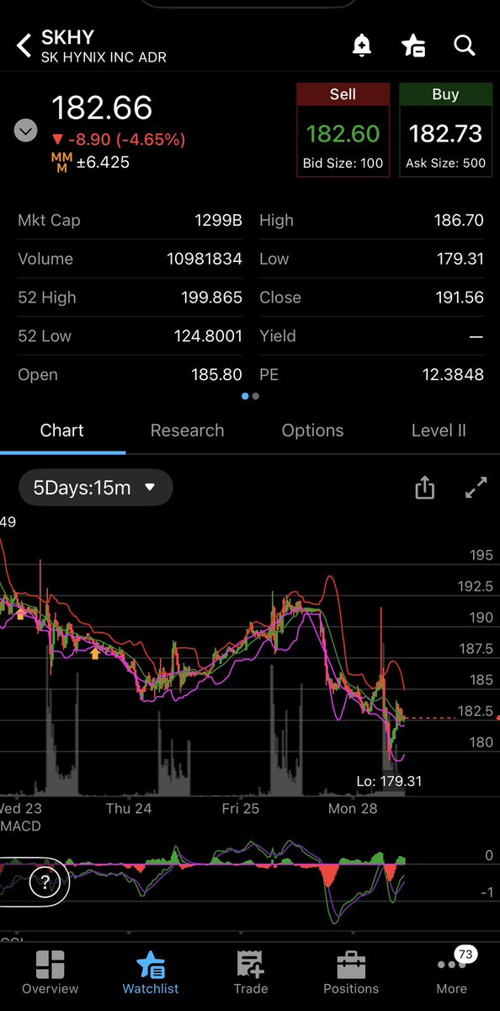Screen dimensions: 500x1011
Task: Tap the 52 Low value 124.8001
Action: 208,336
